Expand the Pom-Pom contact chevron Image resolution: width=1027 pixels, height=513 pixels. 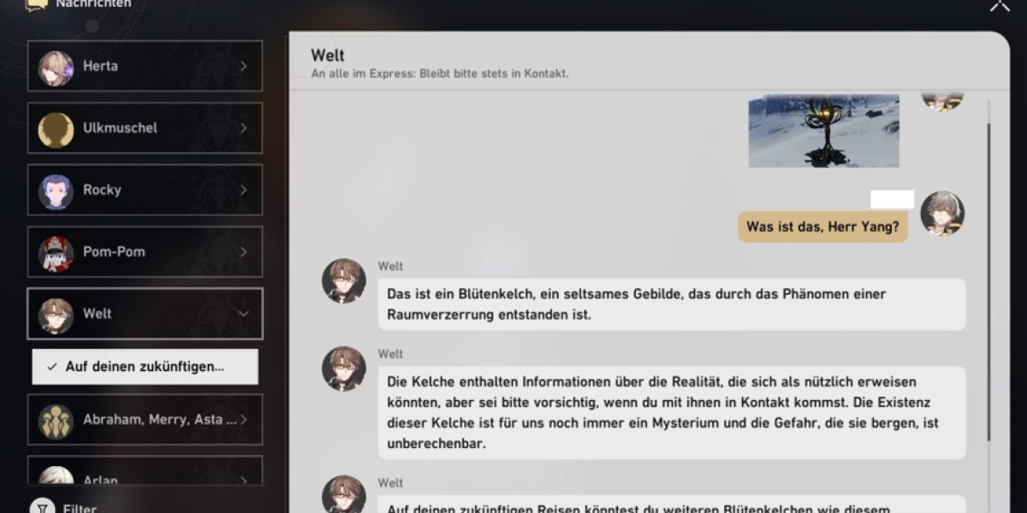point(243,252)
